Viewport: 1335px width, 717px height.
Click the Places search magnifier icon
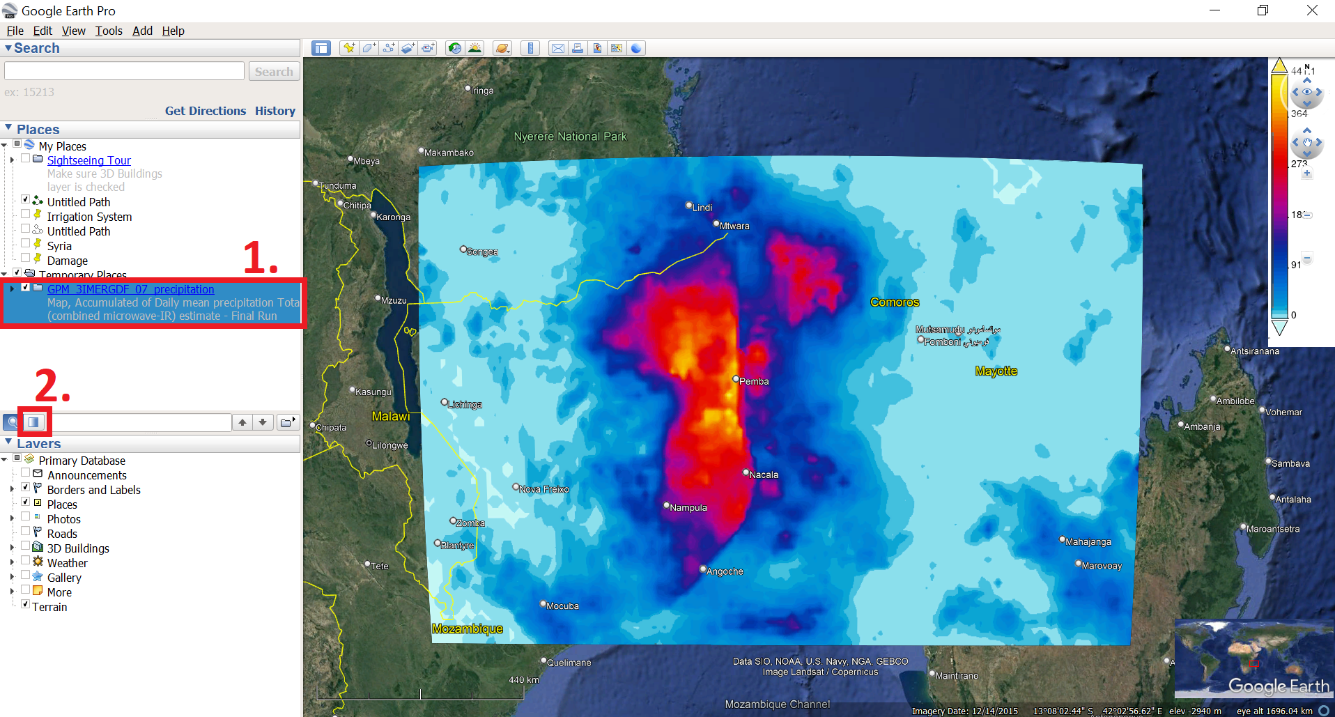coord(11,422)
